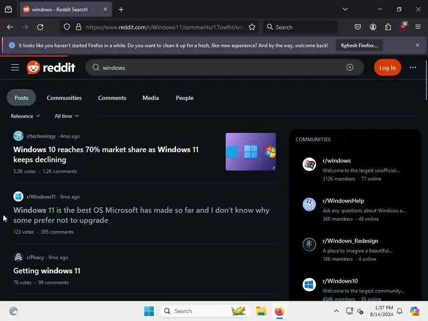Reload the current page
Viewport: 428px width, 321px height.
[x=40, y=27]
